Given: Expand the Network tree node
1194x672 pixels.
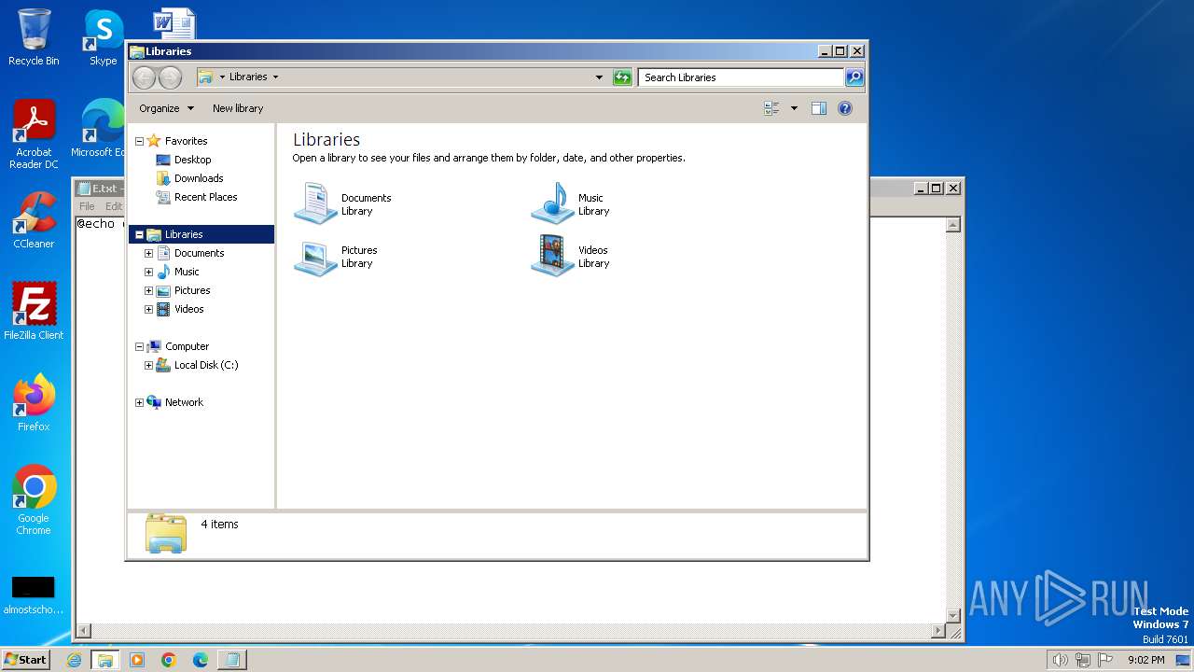Looking at the screenshot, I should pos(139,402).
